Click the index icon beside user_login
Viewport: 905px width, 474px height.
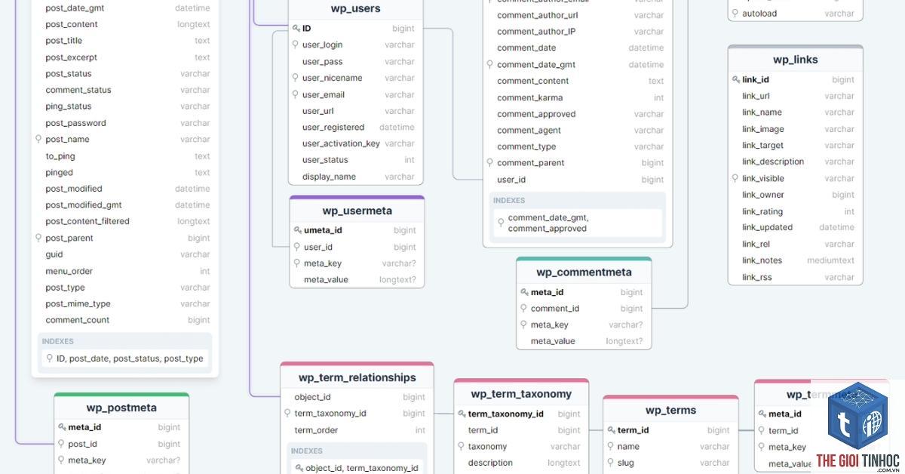pyautogui.click(x=296, y=45)
